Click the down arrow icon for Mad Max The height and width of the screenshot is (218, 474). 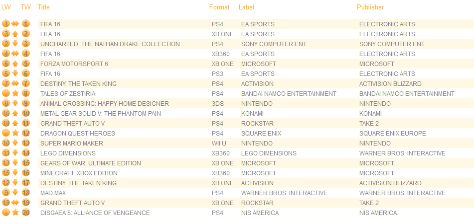tap(15, 193)
